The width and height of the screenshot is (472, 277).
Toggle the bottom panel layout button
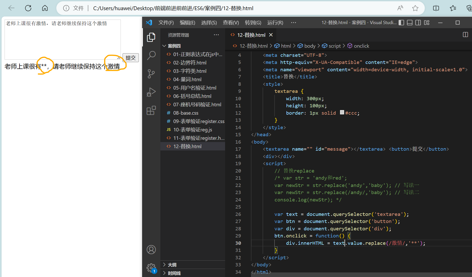click(410, 23)
